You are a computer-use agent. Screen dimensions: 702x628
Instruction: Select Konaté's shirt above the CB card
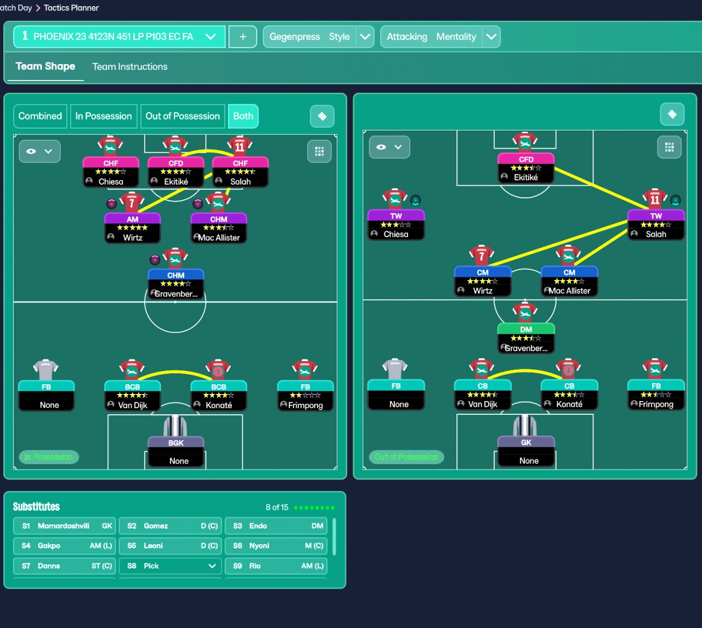point(568,369)
